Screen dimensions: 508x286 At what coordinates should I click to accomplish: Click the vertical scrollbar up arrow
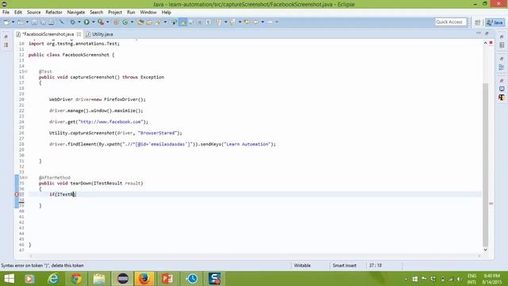click(x=485, y=43)
